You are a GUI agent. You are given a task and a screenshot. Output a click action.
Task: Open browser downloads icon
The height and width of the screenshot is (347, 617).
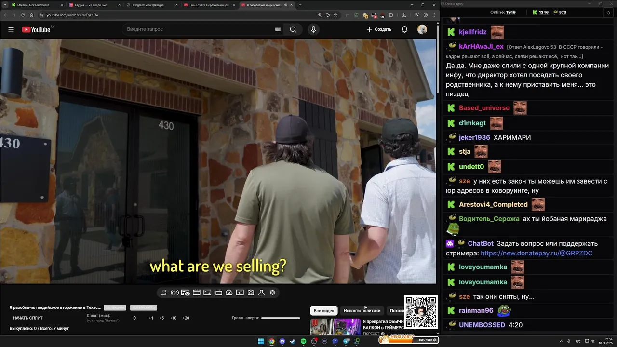click(403, 15)
